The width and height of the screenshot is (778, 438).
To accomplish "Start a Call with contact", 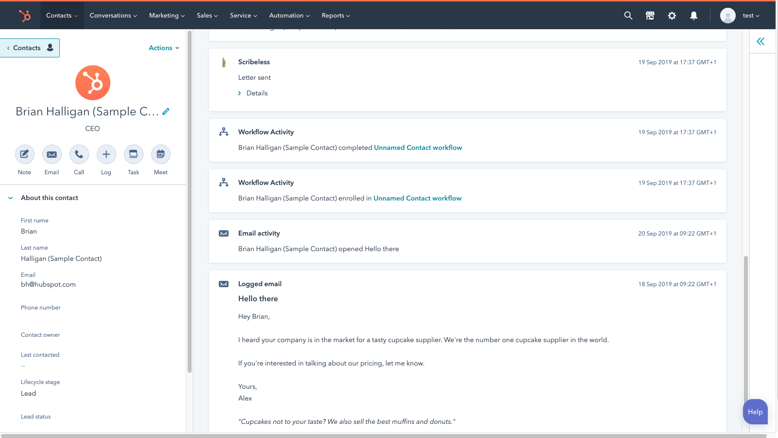I will tap(79, 155).
